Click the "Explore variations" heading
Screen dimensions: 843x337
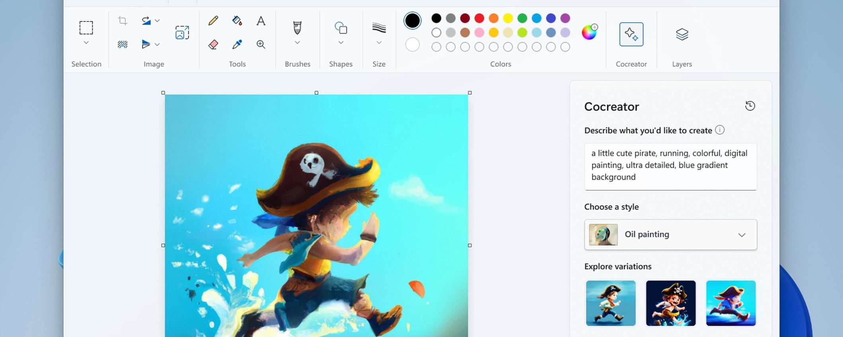pos(618,266)
